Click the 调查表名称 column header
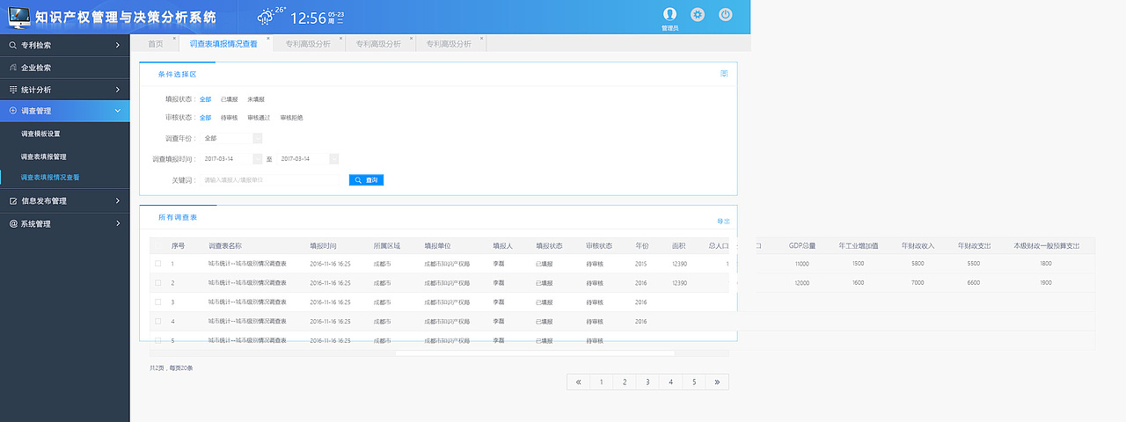 (x=225, y=245)
